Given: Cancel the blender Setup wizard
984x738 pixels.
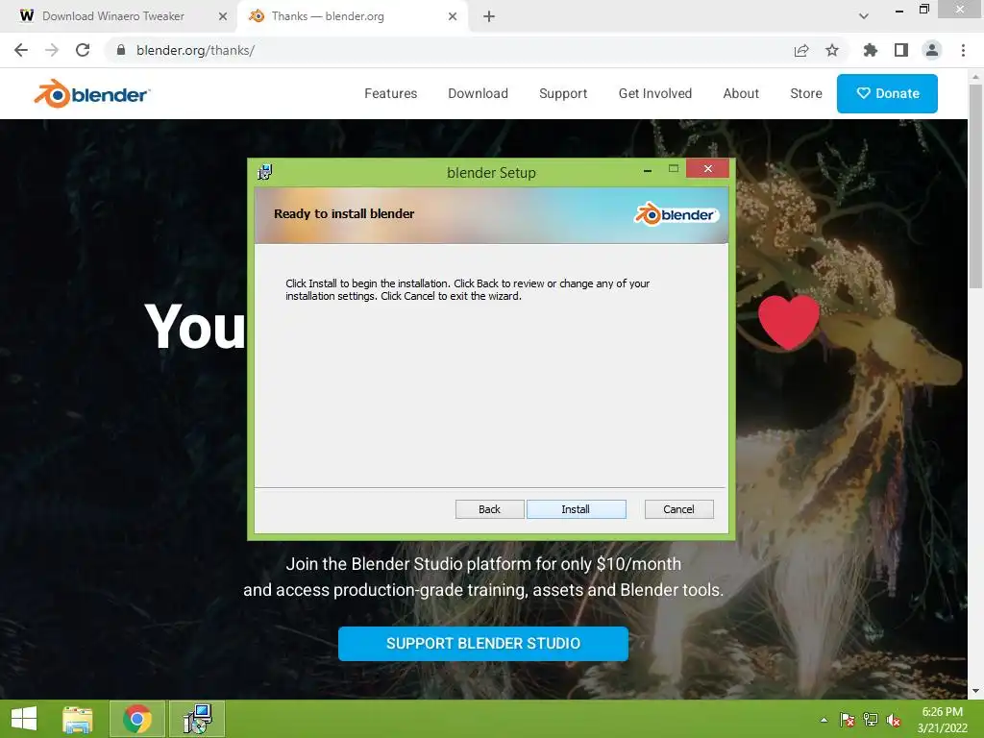Looking at the screenshot, I should pyautogui.click(x=679, y=509).
